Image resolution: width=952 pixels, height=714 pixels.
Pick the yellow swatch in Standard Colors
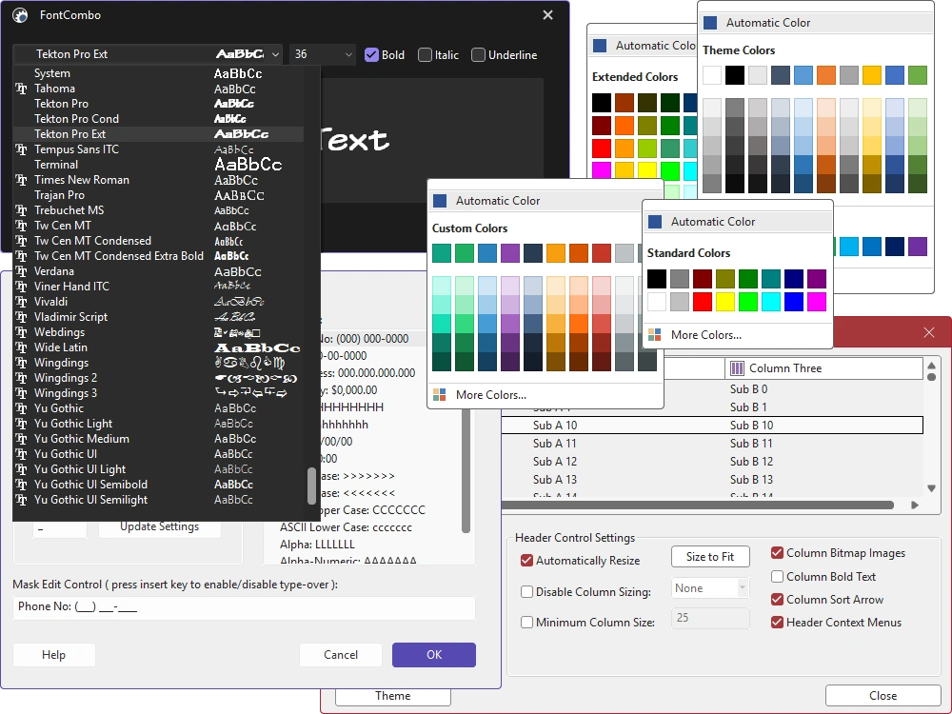point(724,302)
